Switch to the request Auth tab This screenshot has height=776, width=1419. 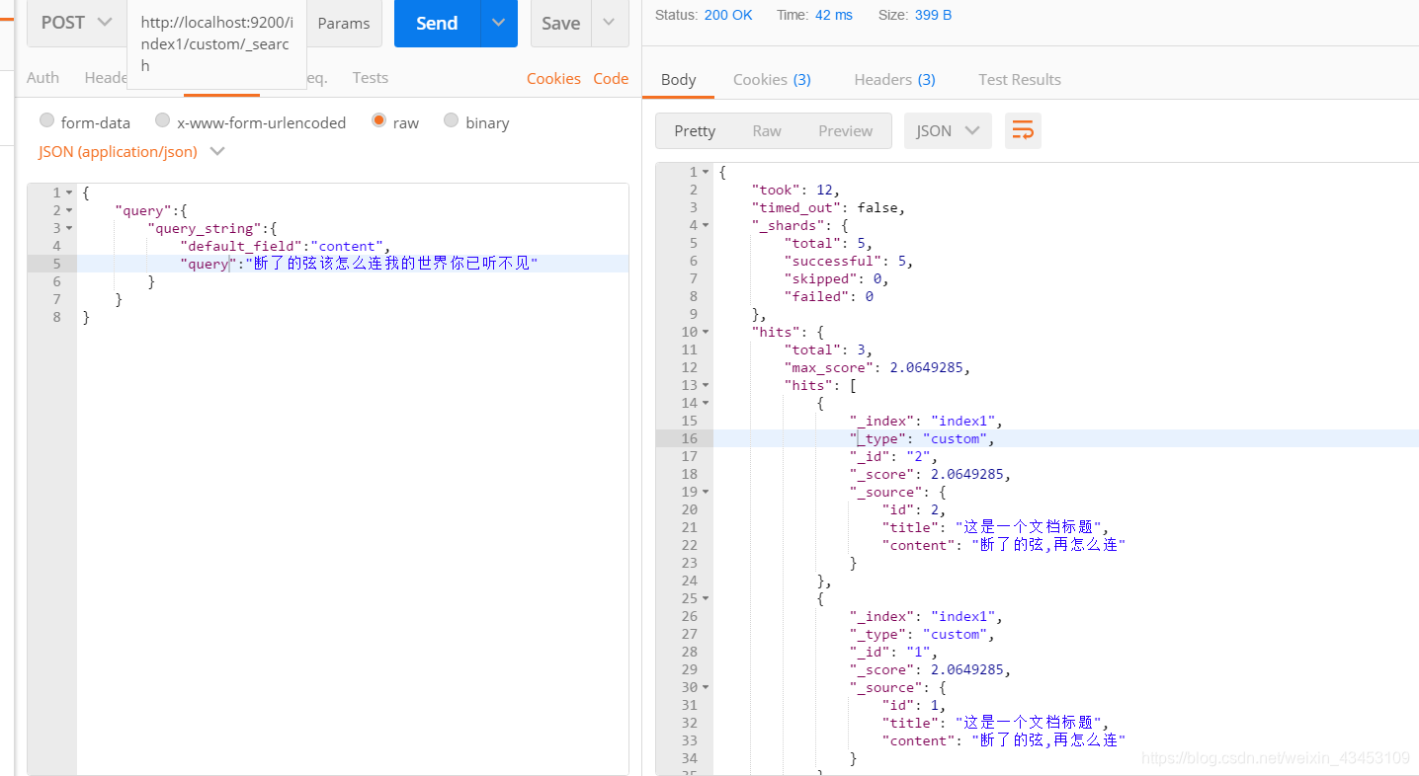pos(42,78)
